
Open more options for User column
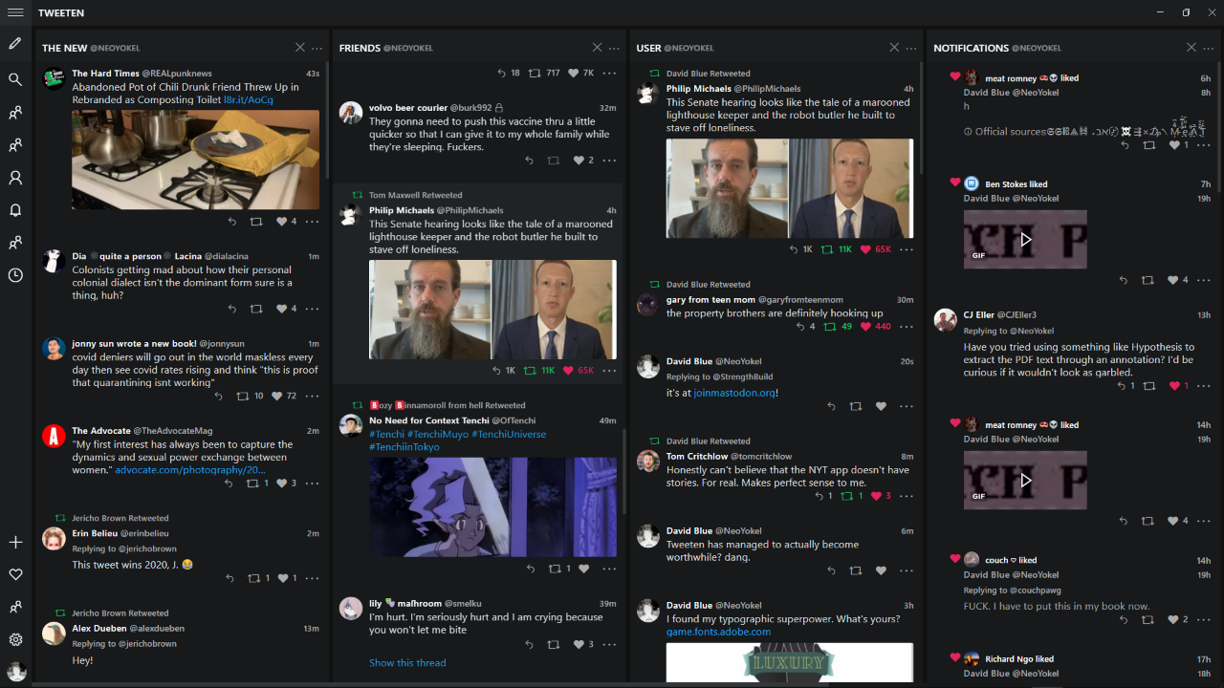click(x=912, y=48)
